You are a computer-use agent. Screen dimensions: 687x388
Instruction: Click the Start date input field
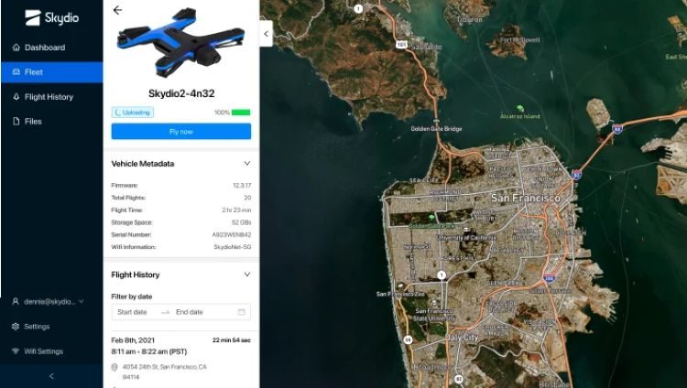pyautogui.click(x=136, y=312)
